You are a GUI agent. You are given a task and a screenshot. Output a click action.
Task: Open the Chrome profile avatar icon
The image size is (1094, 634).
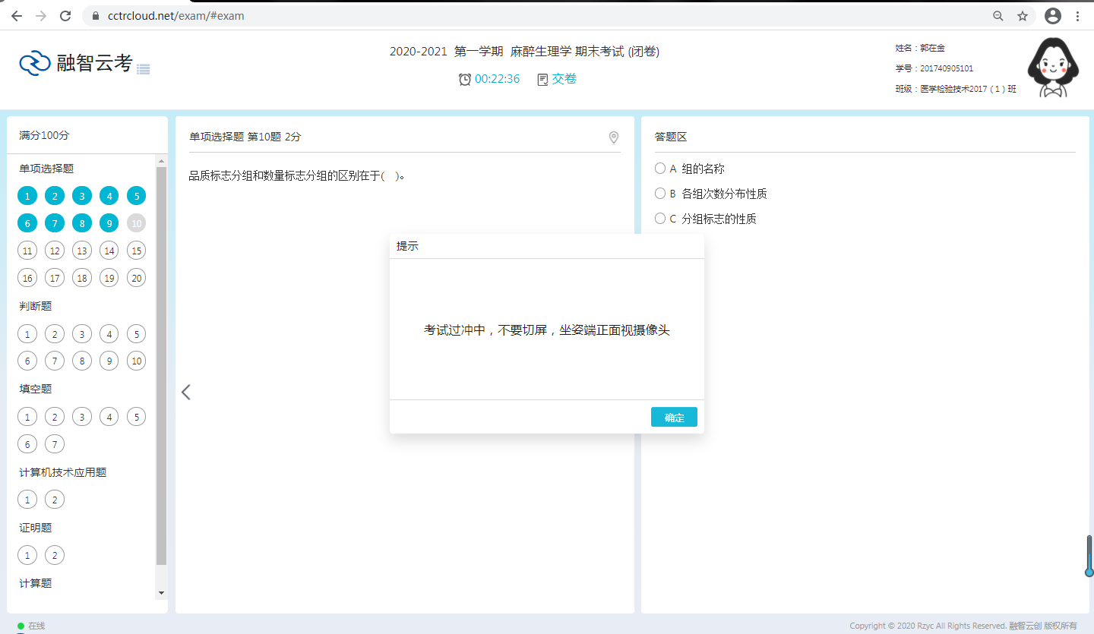(1052, 16)
